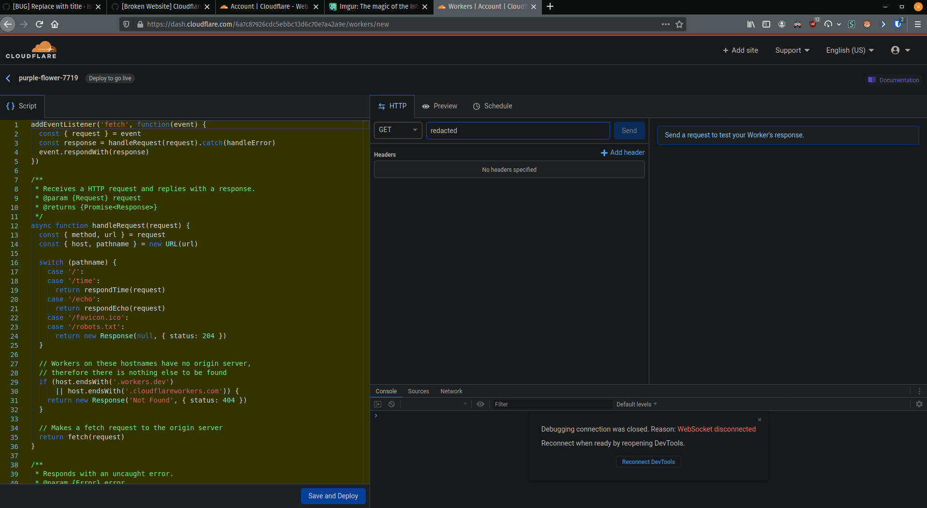Open the Network DevTools tab
This screenshot has height=508, width=927.
pyautogui.click(x=451, y=391)
